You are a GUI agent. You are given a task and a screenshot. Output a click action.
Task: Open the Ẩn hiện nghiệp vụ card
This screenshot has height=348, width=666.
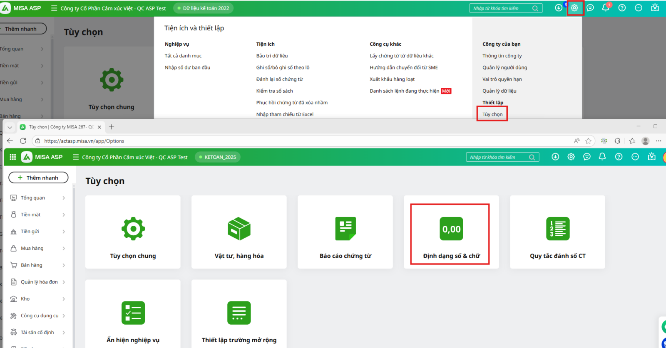point(133,316)
